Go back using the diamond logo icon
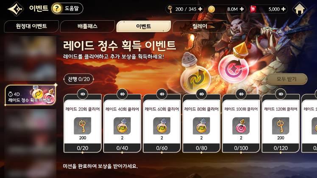Screen dimensions: 317x178 (x=16, y=9)
